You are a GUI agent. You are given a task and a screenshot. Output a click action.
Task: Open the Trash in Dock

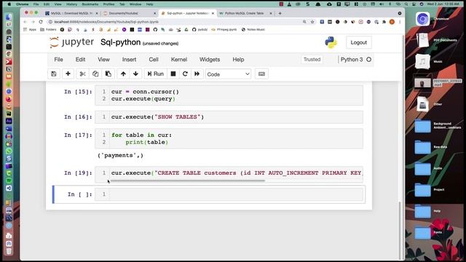tap(9, 251)
